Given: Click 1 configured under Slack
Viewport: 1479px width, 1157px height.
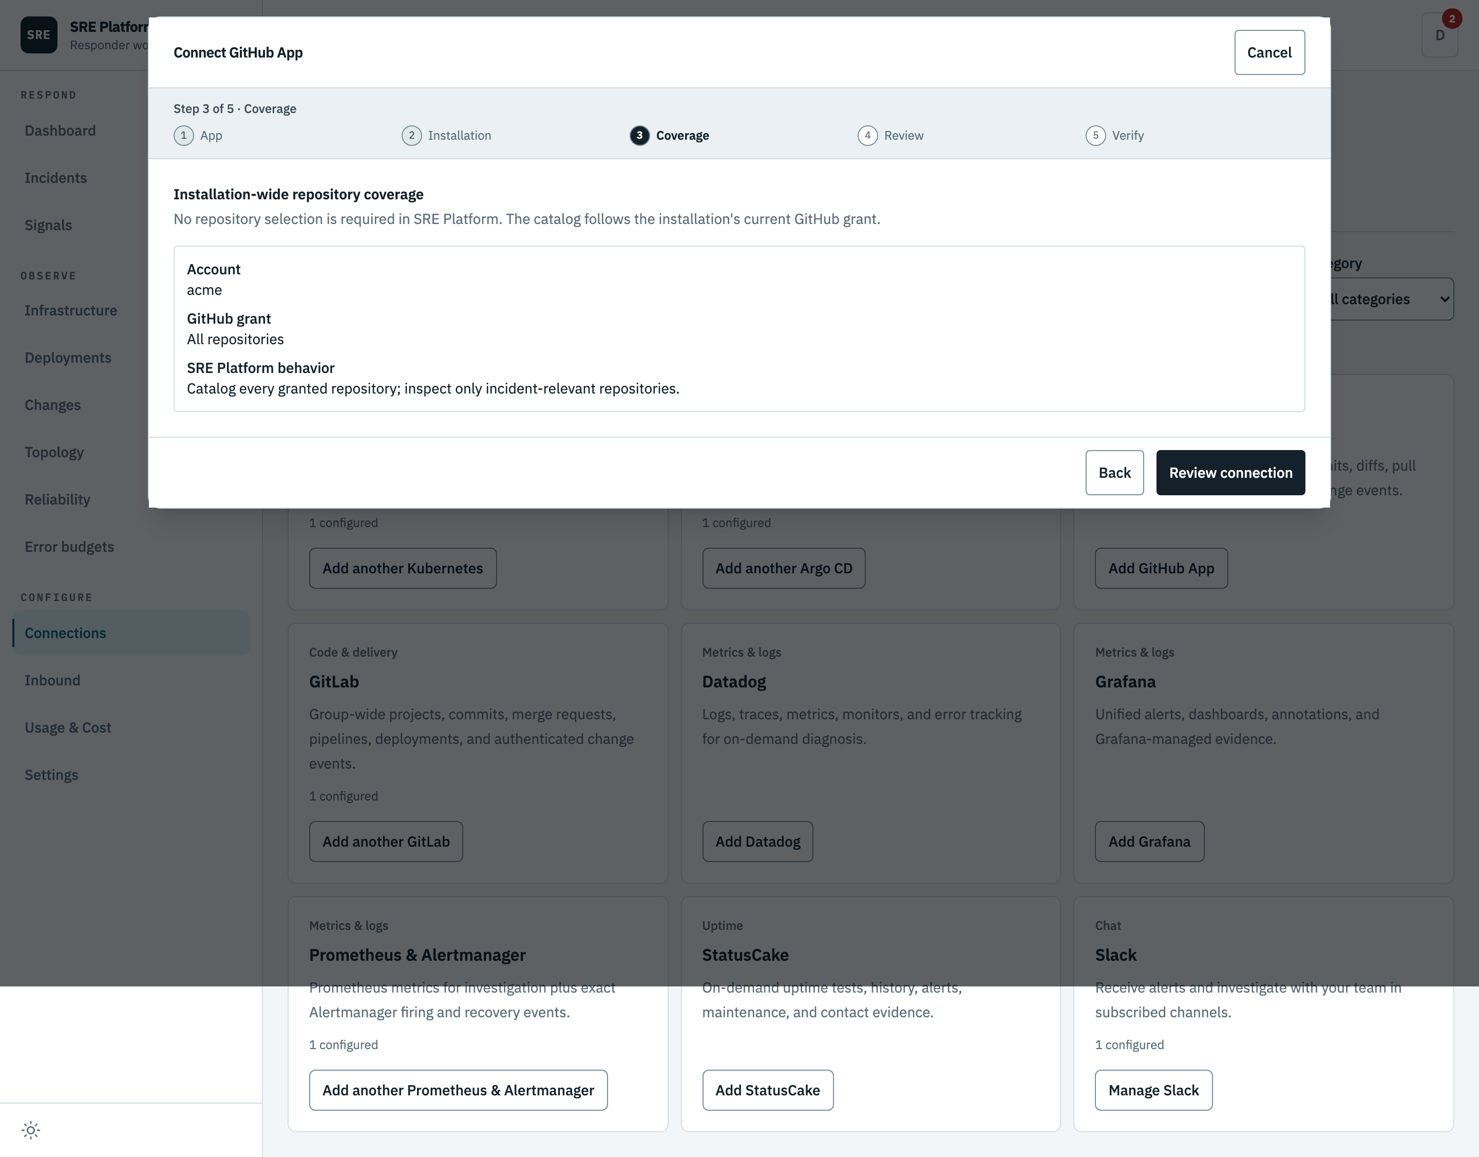Looking at the screenshot, I should click(1130, 1045).
